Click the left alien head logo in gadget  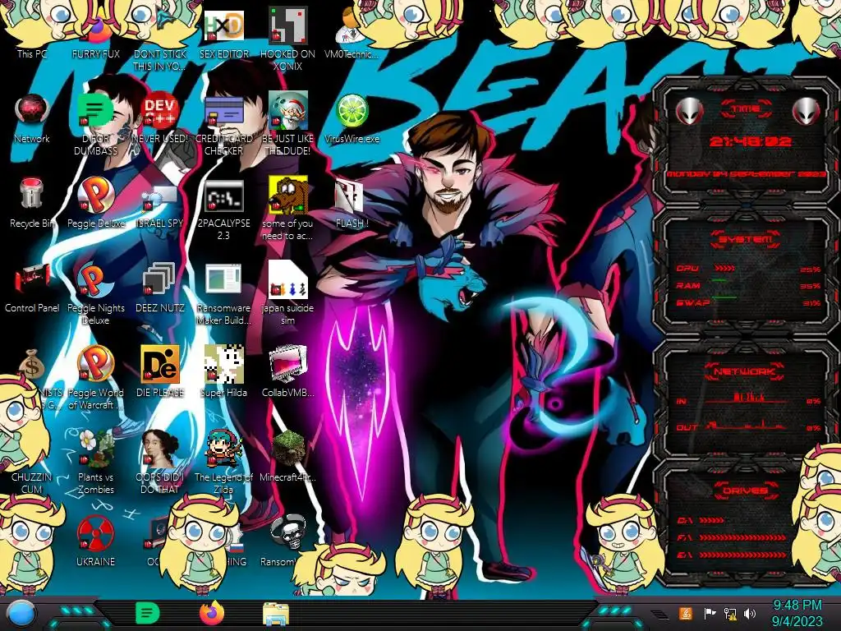pyautogui.click(x=690, y=112)
